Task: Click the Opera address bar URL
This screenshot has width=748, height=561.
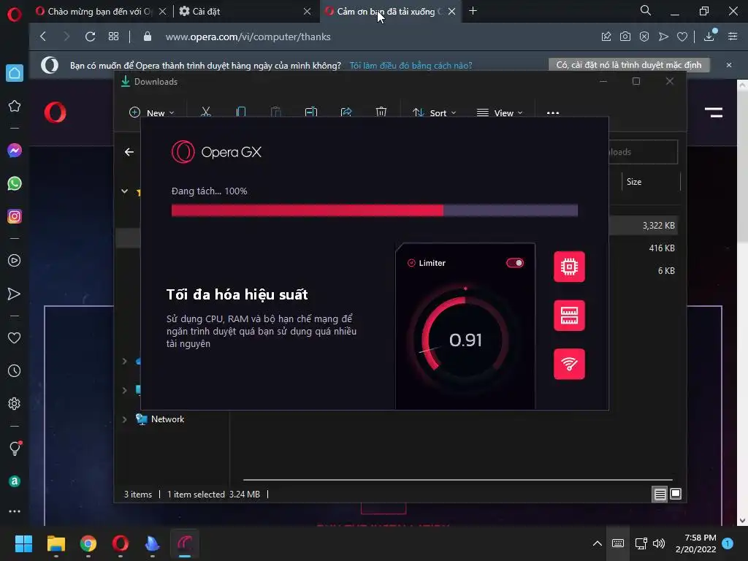Action: pyautogui.click(x=248, y=37)
